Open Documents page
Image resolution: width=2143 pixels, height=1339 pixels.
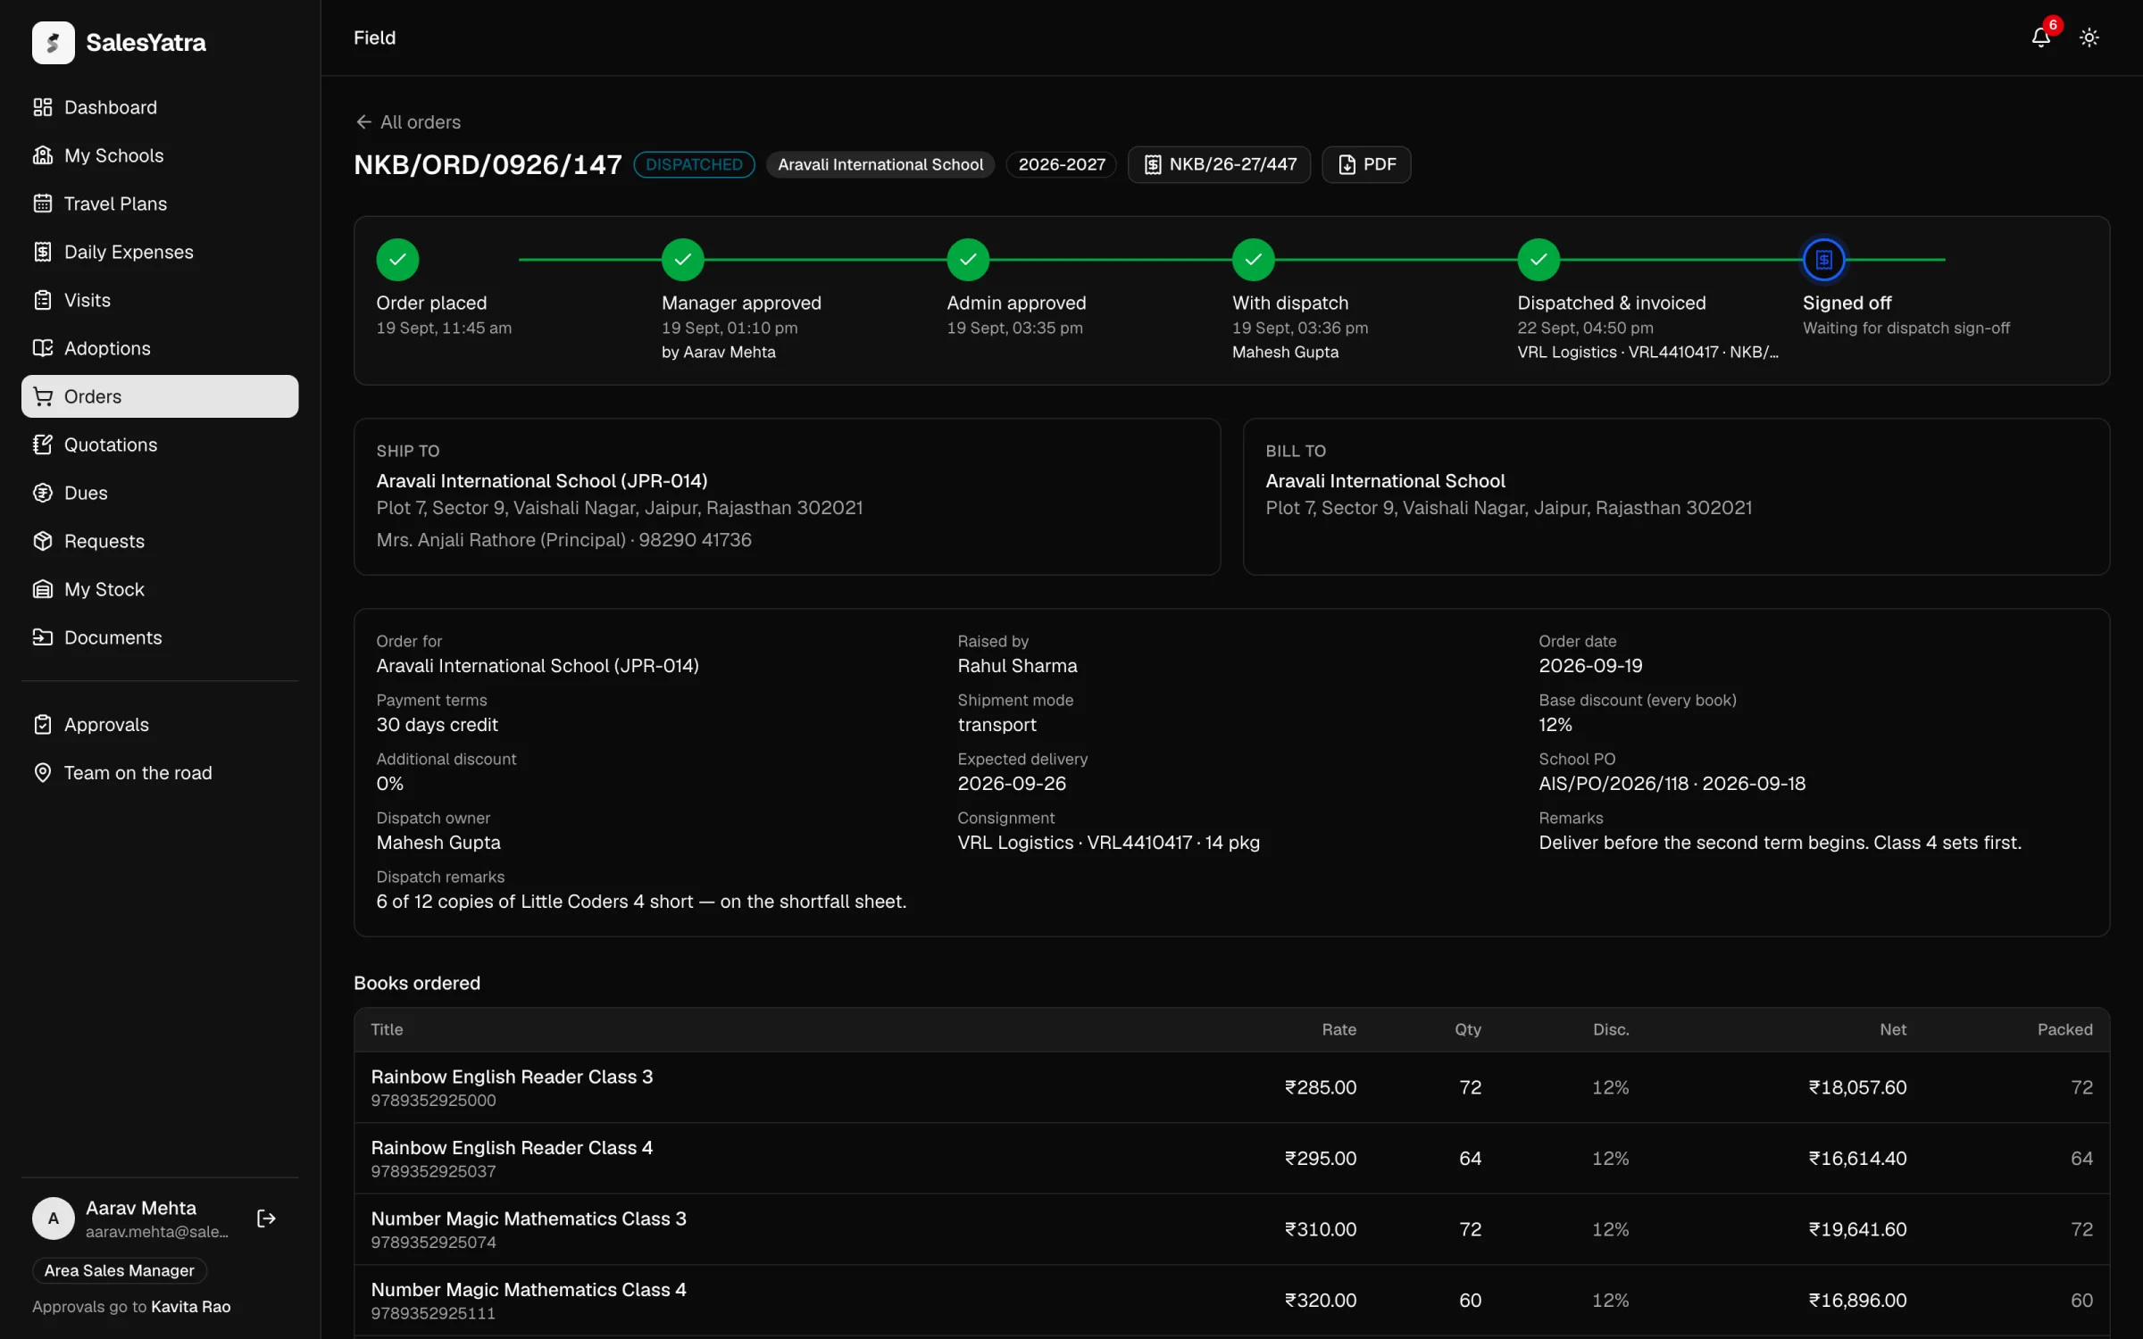click(x=160, y=637)
